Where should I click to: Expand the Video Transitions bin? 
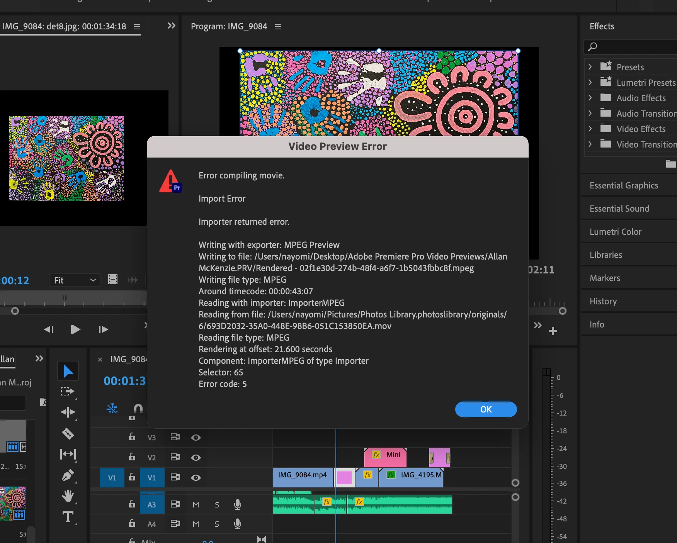pos(590,144)
